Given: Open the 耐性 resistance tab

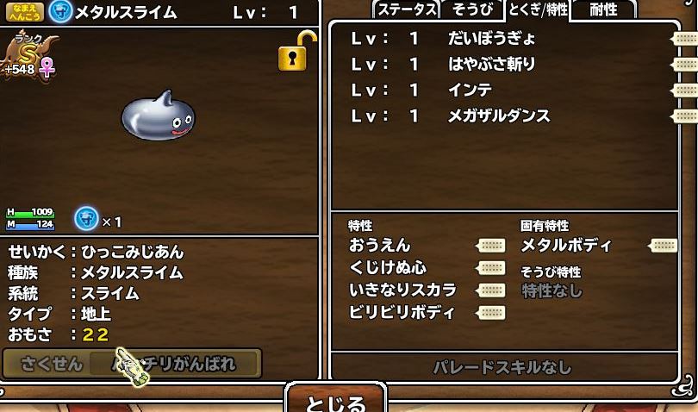Looking at the screenshot, I should click(603, 9).
